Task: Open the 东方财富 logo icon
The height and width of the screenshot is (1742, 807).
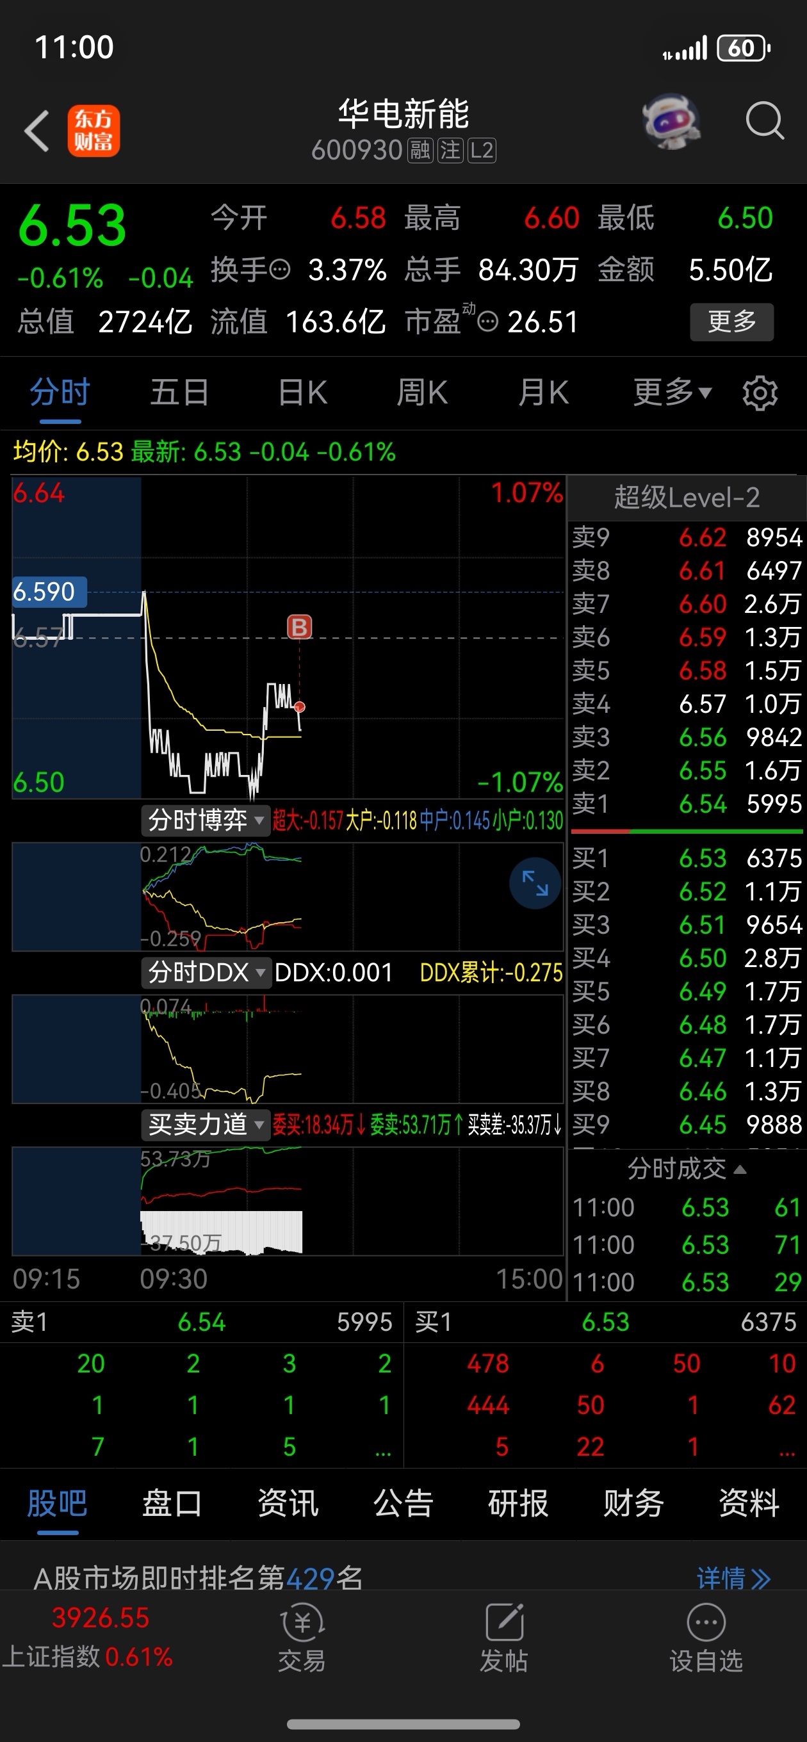Action: point(94,131)
